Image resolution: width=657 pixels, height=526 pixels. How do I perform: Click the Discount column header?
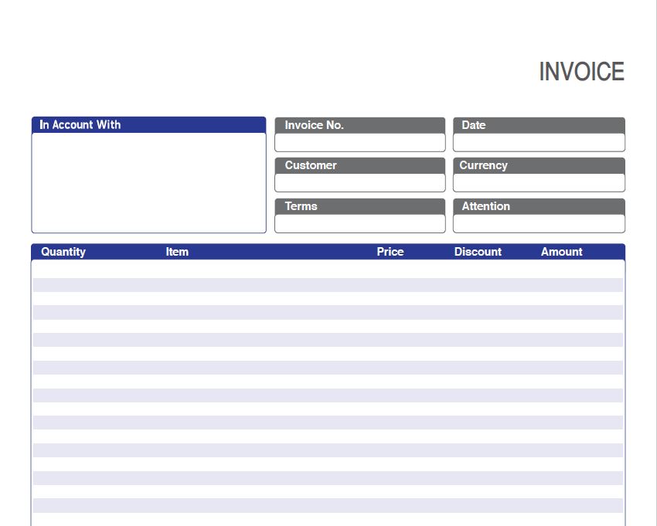pyautogui.click(x=478, y=252)
